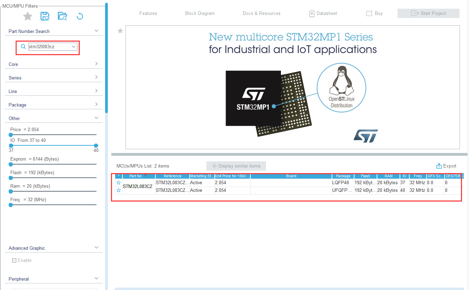Sort by the Marketing Status column header
Viewport: 471px width, 290px height.
(202, 176)
